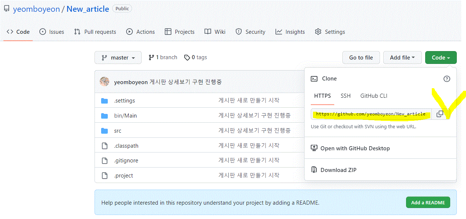Toggle the green Code dropdown button
The width and height of the screenshot is (466, 219).
pyautogui.click(x=441, y=58)
